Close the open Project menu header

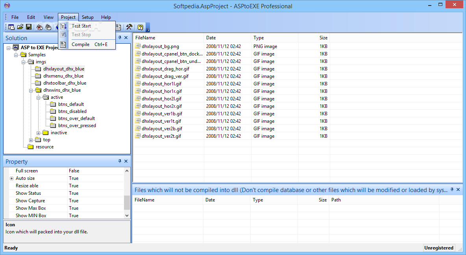tap(68, 17)
